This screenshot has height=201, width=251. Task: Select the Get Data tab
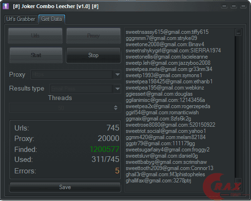pyautogui.click(x=52, y=19)
